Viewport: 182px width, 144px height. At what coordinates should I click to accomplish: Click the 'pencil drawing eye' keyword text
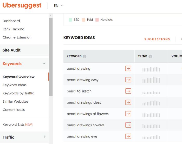tap(82, 136)
